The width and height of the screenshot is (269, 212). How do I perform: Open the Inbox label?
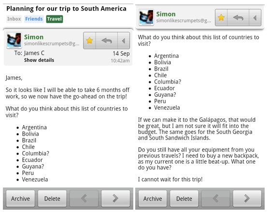click(14, 19)
